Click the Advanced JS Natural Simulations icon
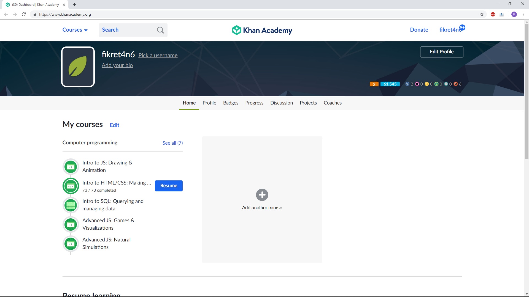The image size is (529, 297). pyautogui.click(x=71, y=244)
